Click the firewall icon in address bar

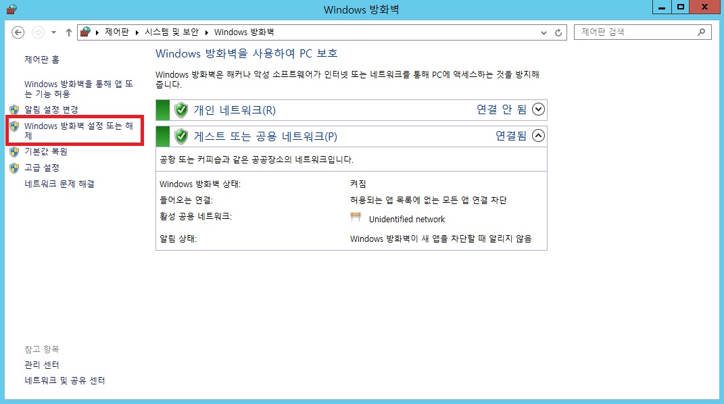[85, 32]
